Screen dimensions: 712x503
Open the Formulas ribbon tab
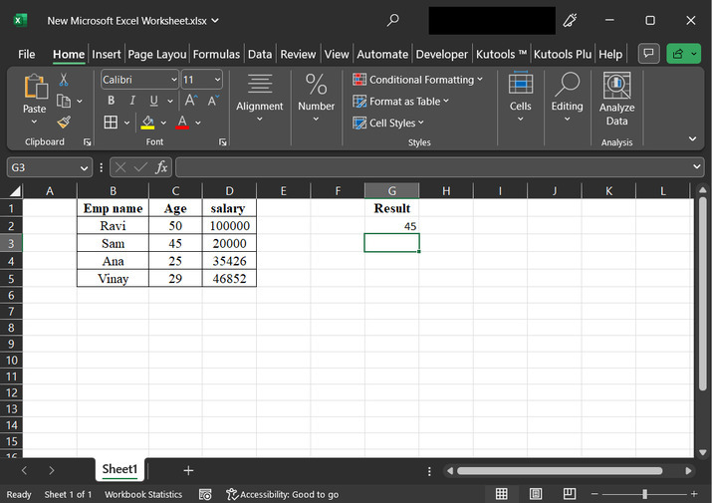point(216,54)
